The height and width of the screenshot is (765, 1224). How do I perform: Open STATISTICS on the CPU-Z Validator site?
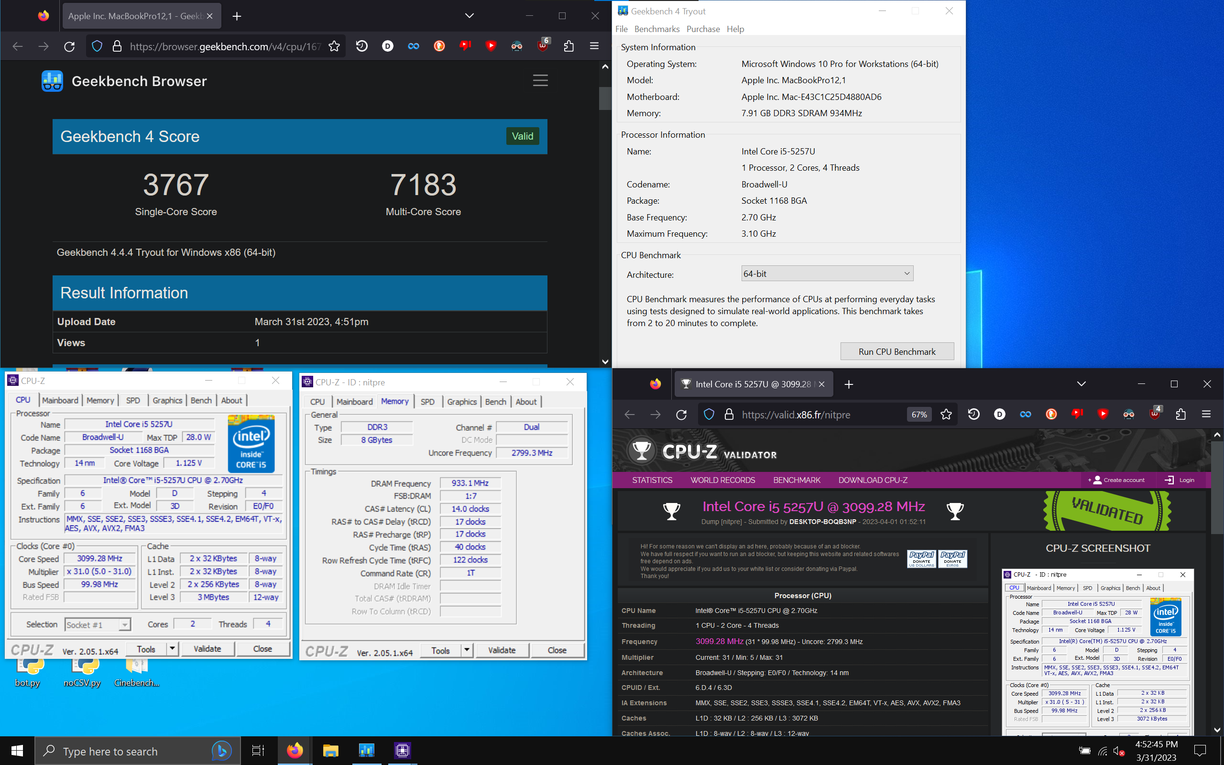coord(652,480)
